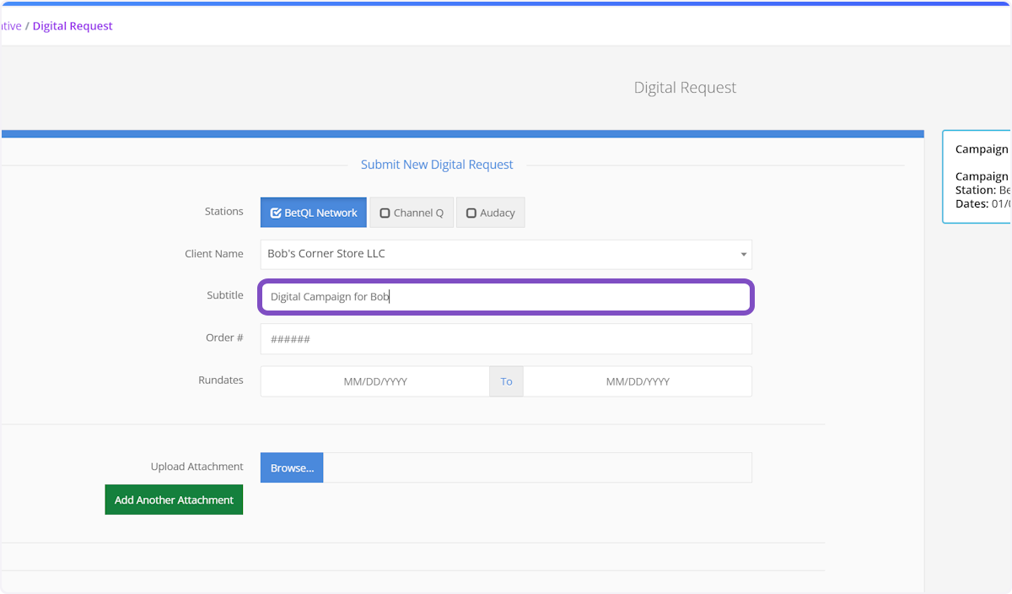
Task: Click the caret arrow in Client Name field
Action: (743, 254)
